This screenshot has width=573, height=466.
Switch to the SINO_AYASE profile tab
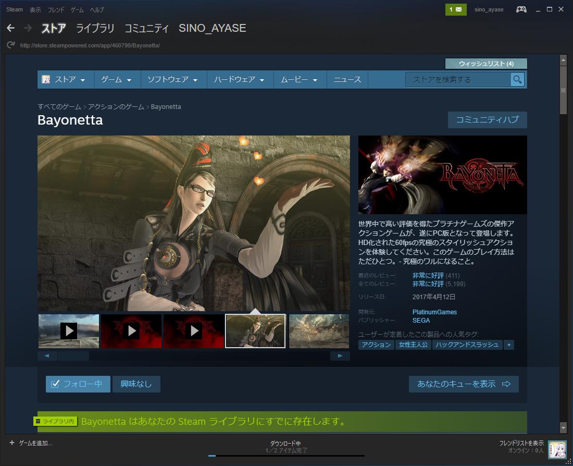213,28
